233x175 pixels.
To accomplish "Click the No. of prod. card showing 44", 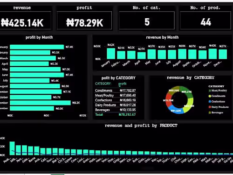I will tap(206, 20).
